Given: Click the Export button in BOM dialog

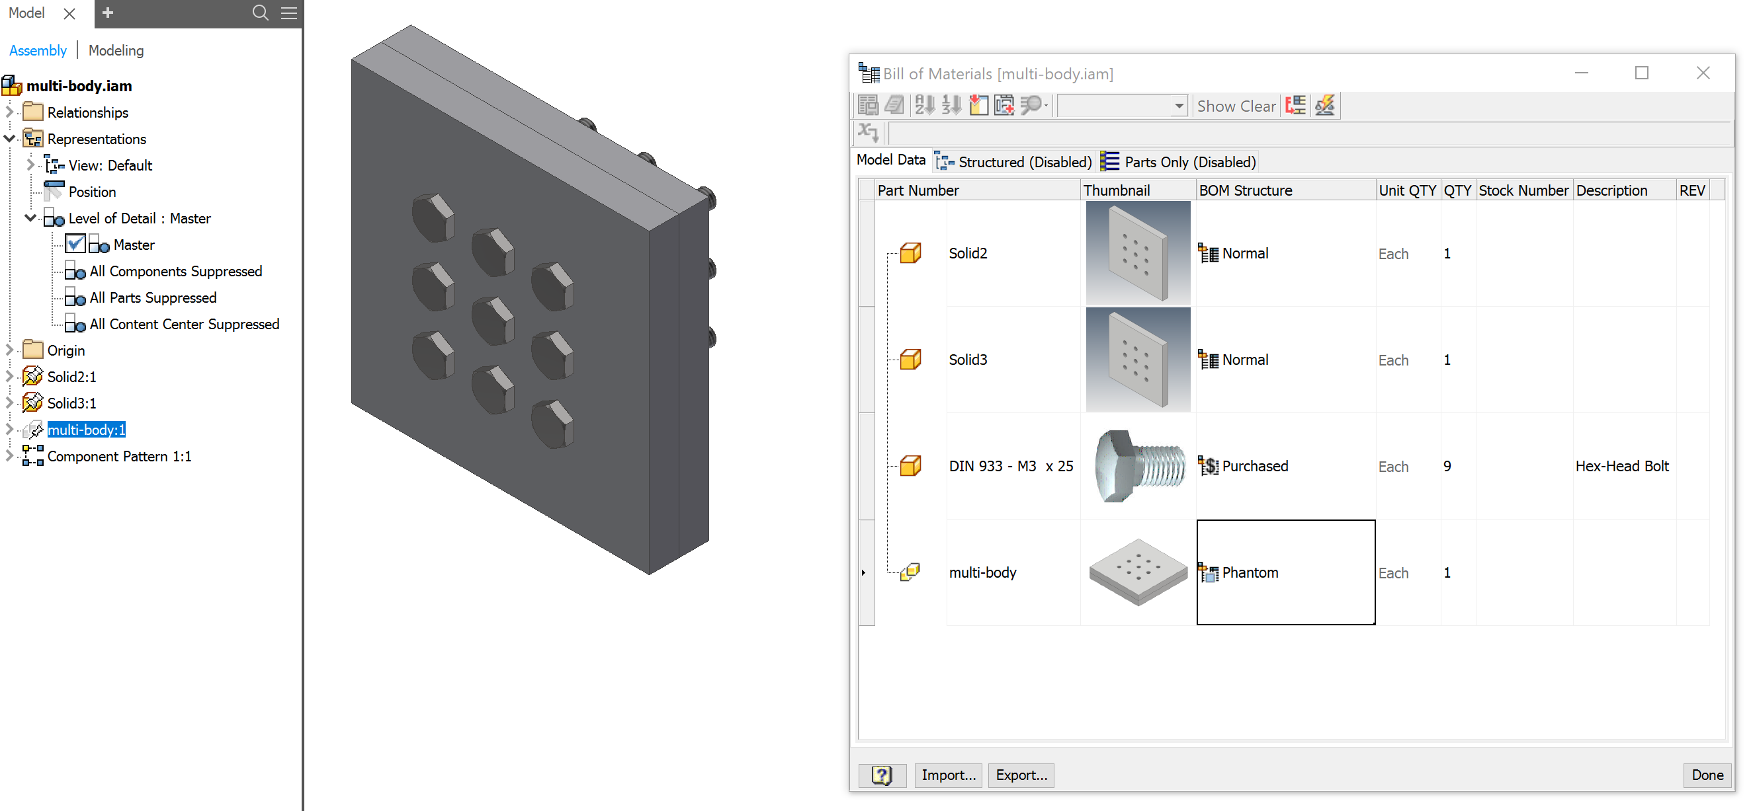Looking at the screenshot, I should [x=1021, y=775].
